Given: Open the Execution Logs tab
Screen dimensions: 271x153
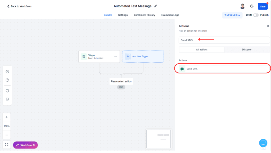Looking at the screenshot, I should pyautogui.click(x=170, y=15).
